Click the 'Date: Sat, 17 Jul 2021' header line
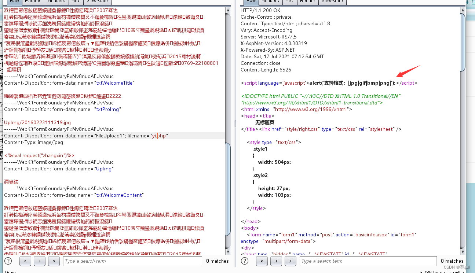 point(282,56)
